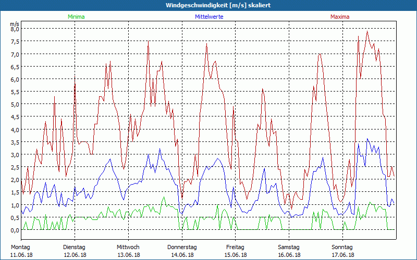
Task: Select the Montag day label
Action: click(x=20, y=247)
